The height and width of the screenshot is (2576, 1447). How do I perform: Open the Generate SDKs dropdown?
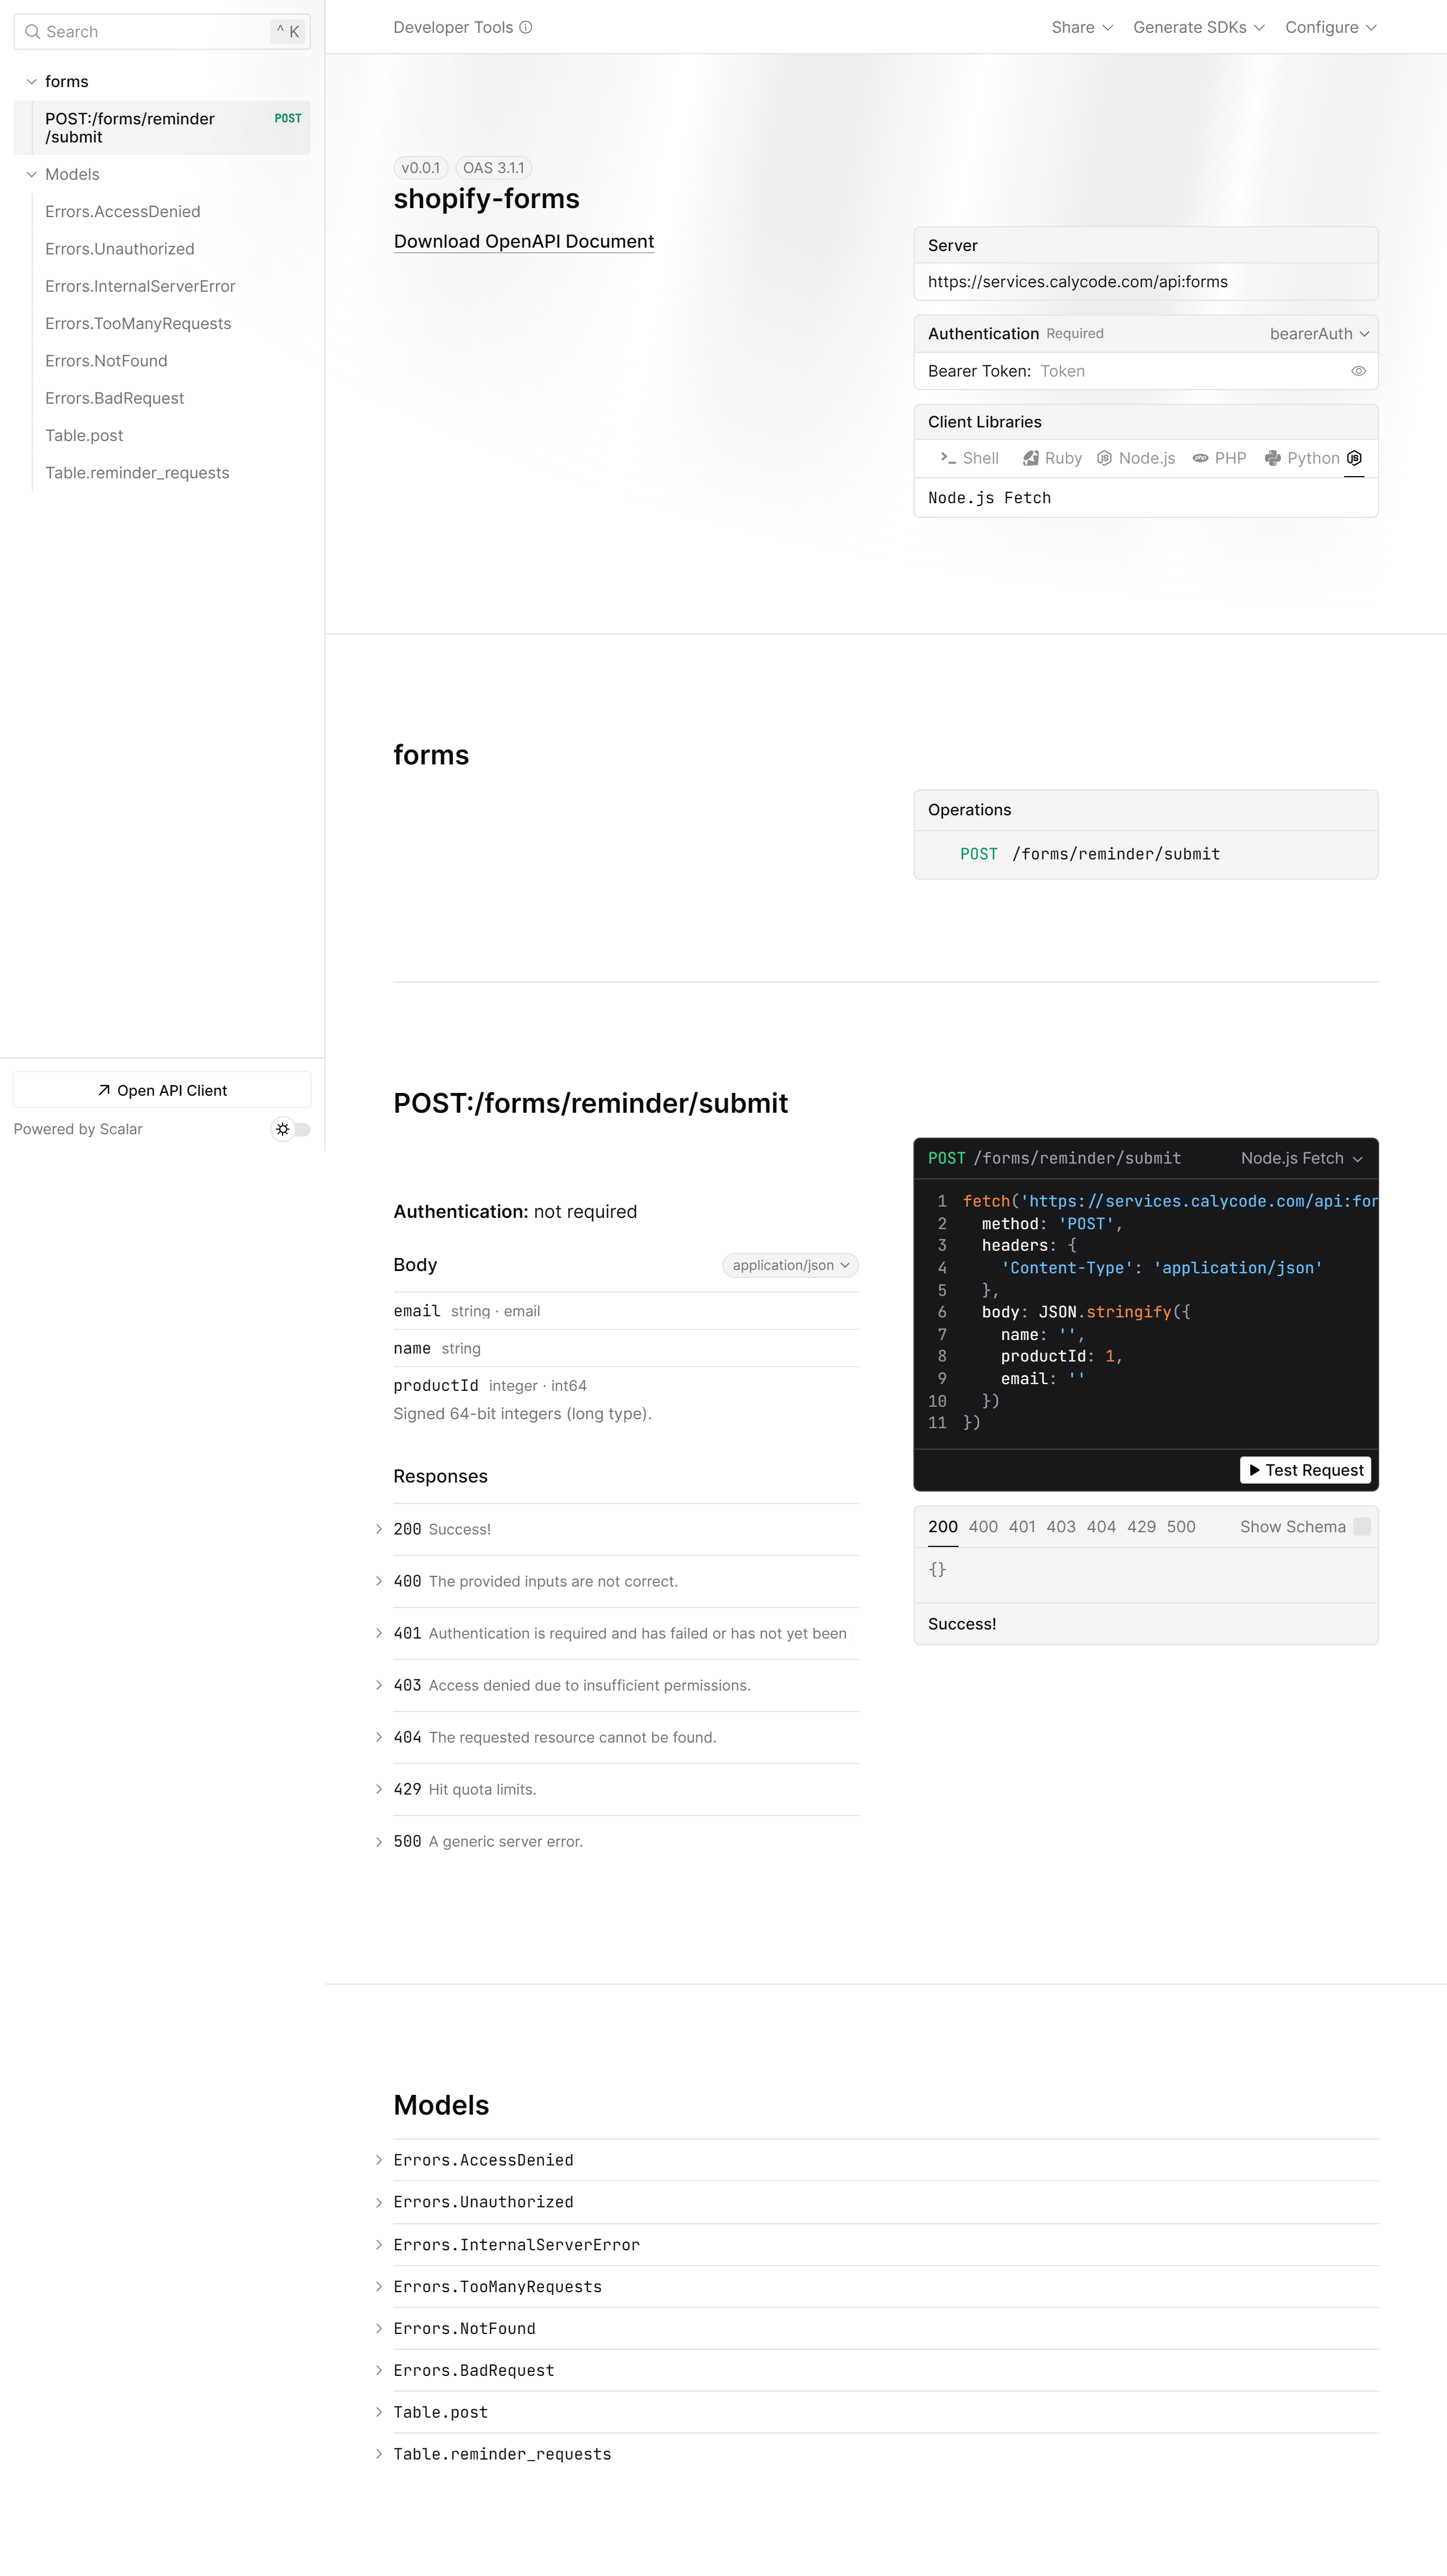pos(1199,28)
